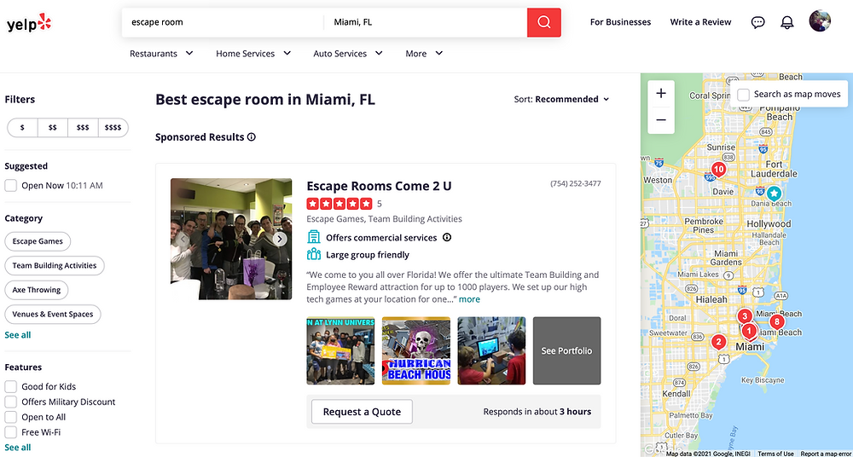
Task: Select Axe Throwing category chip
Action: click(x=37, y=290)
